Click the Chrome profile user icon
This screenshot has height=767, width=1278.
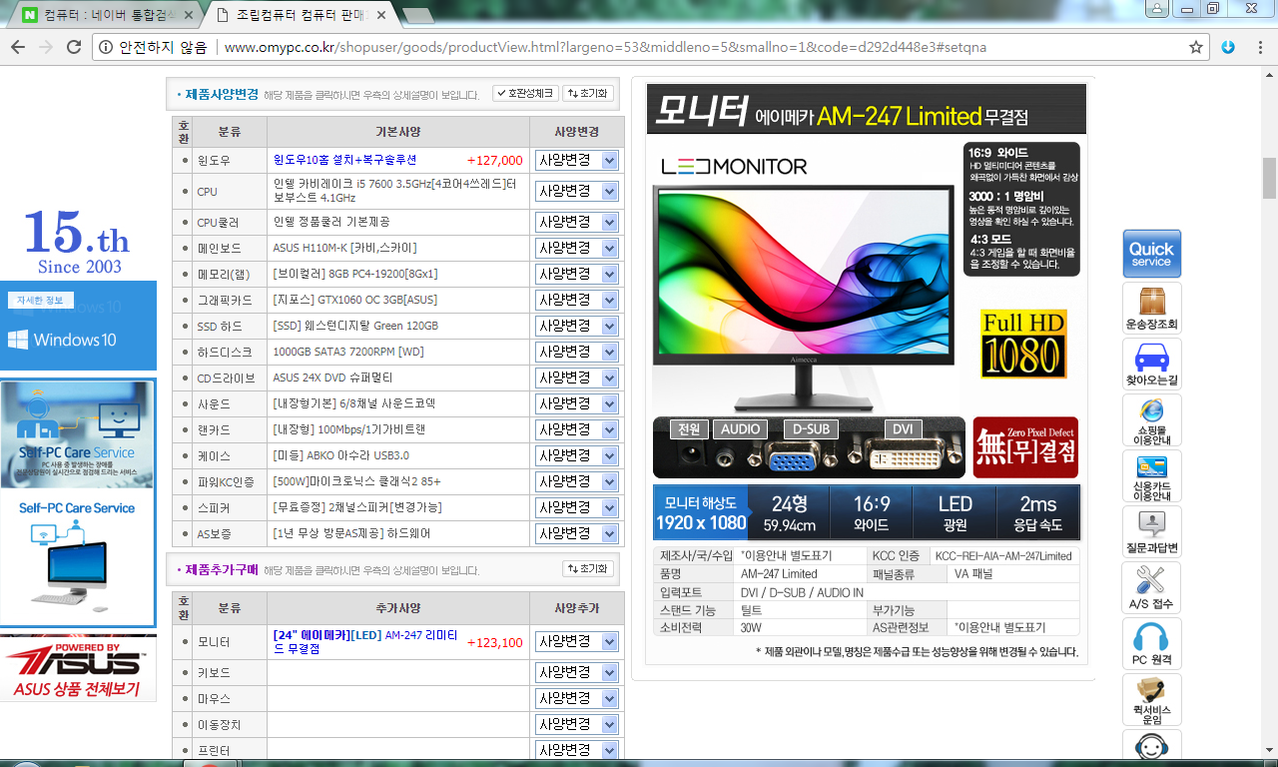pyautogui.click(x=1157, y=8)
